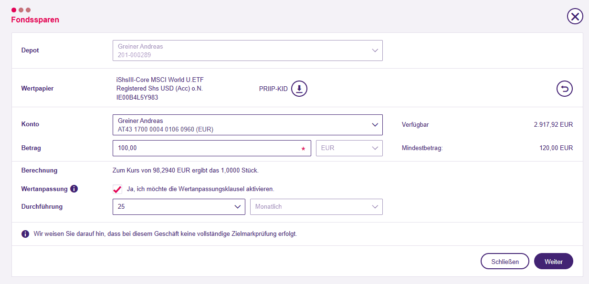589x284 pixels.
Task: Click the Betrag amount input field
Action: pos(212,148)
